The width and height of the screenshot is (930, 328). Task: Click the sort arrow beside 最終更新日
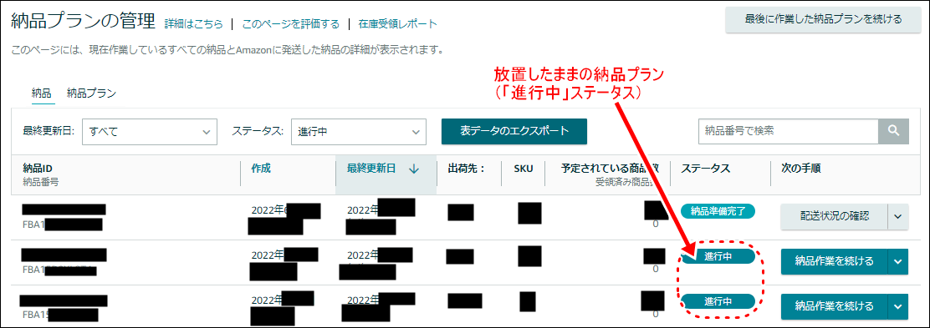coord(414,169)
